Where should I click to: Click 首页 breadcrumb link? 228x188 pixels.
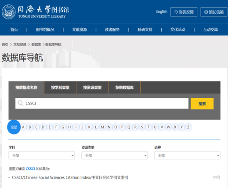tap(5, 44)
